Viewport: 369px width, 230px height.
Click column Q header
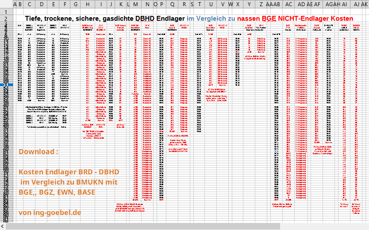172,4
